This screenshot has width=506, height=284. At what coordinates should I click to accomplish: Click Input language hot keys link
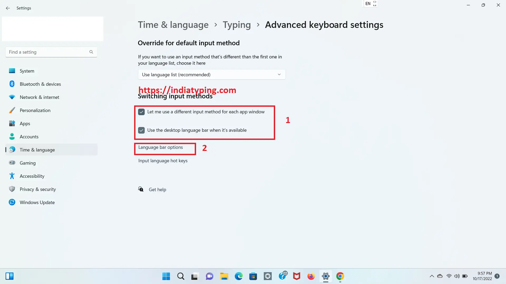pos(163,161)
